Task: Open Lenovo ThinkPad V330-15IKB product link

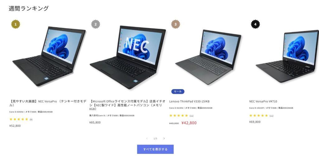Action: pos(189,101)
